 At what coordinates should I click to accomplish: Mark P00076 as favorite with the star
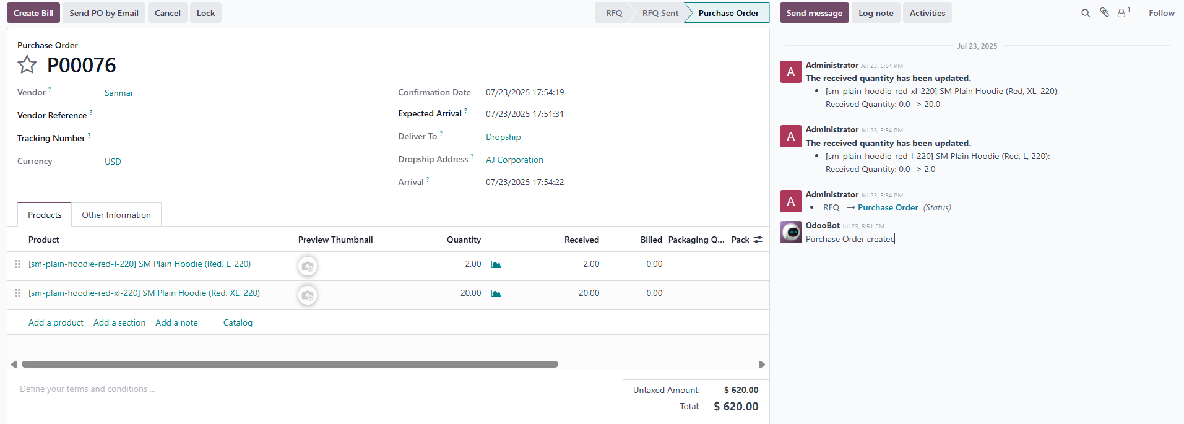coord(27,64)
